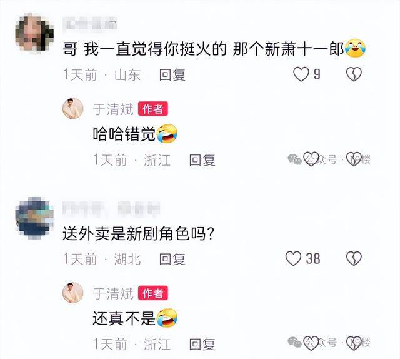Open 于清斌 username above 哈哈错觉

coord(113,109)
